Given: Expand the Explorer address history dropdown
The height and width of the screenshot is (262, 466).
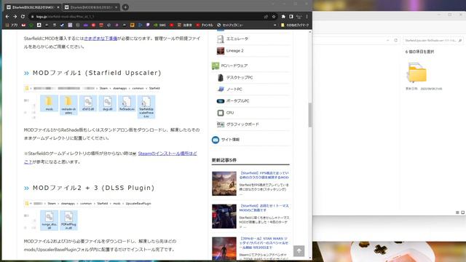Looking at the screenshot, I should [x=388, y=40].
